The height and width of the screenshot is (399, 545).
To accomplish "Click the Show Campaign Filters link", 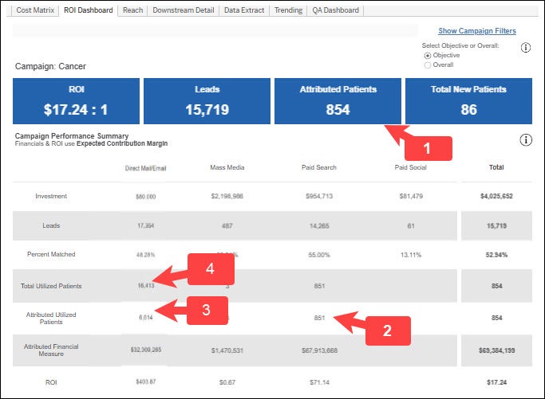I will tap(476, 31).
